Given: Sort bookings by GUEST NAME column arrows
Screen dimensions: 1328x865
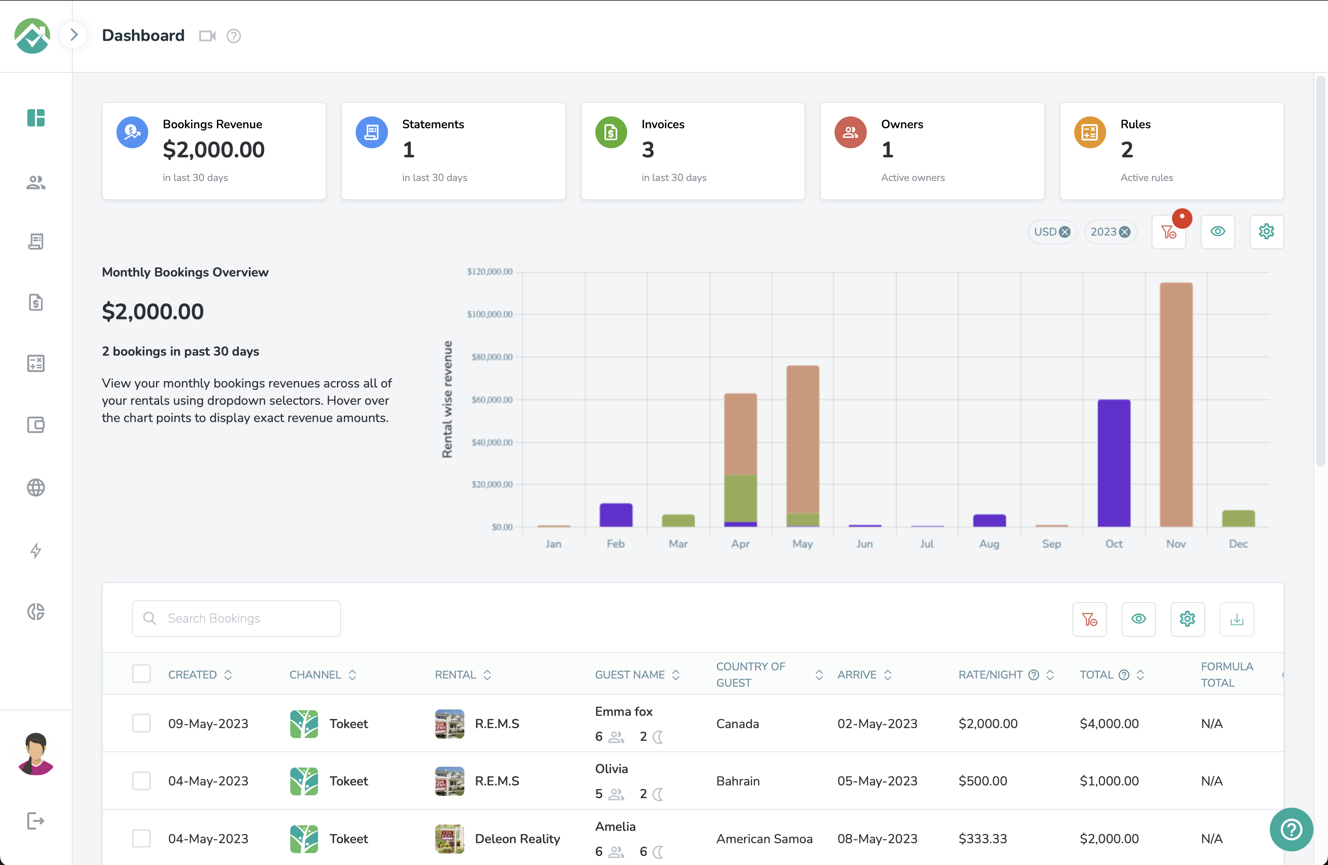Looking at the screenshot, I should click(x=676, y=675).
